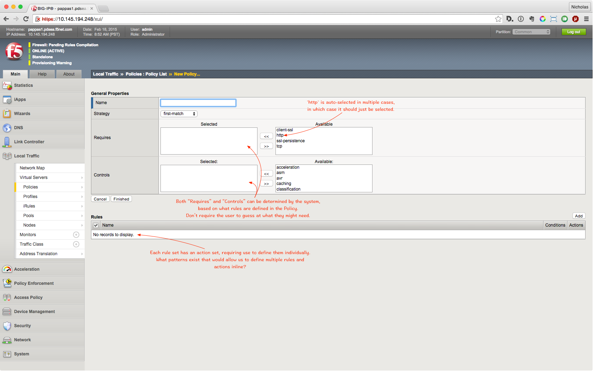
Task: Select acceleration in Controls Available list
Action: [288, 167]
